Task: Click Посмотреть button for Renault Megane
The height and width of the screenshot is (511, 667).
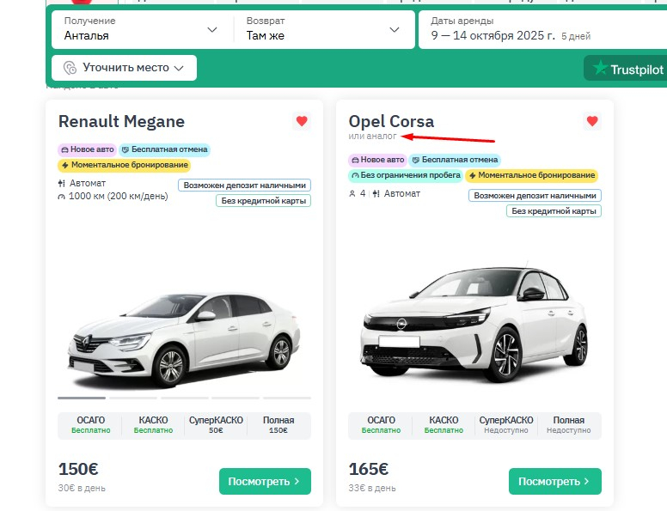Action: point(265,482)
